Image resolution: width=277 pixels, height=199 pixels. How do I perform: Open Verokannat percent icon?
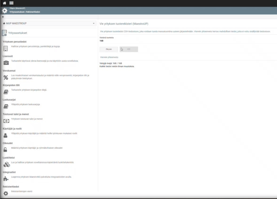tap(6, 77)
